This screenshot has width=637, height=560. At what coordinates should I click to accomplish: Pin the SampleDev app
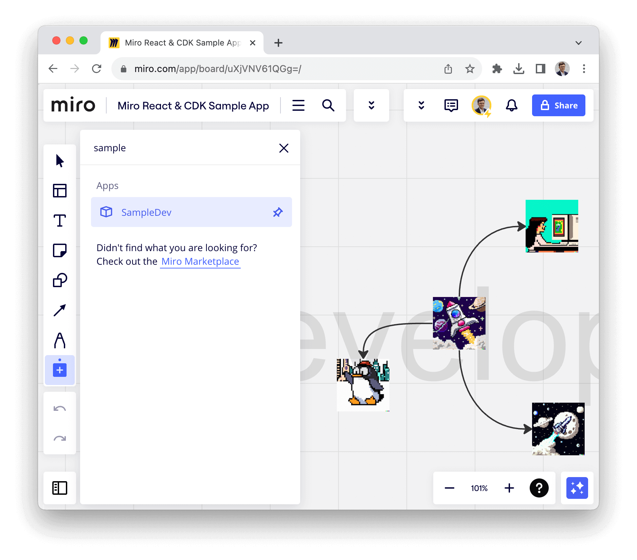click(x=278, y=212)
